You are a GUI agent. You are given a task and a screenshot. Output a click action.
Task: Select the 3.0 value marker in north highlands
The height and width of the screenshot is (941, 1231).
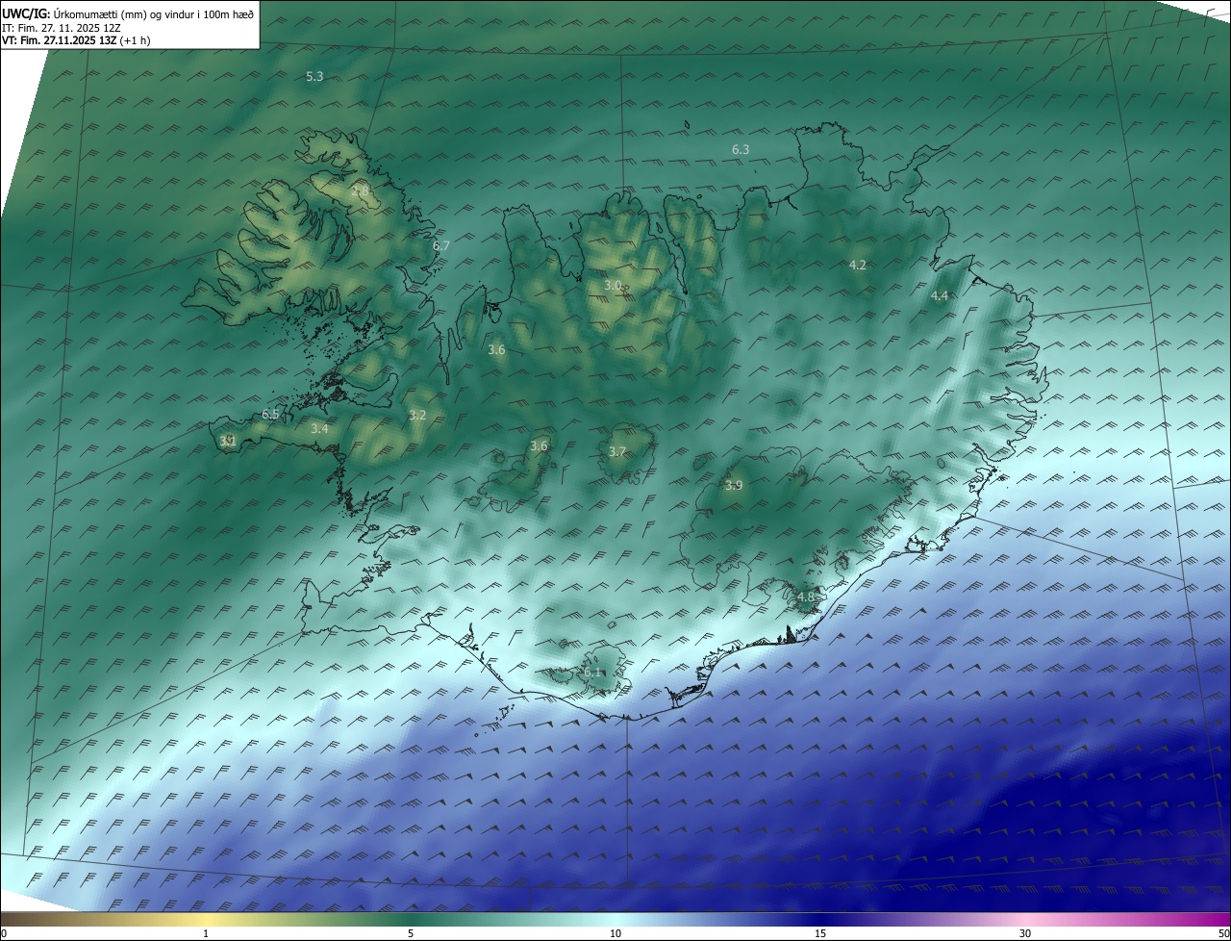613,285
